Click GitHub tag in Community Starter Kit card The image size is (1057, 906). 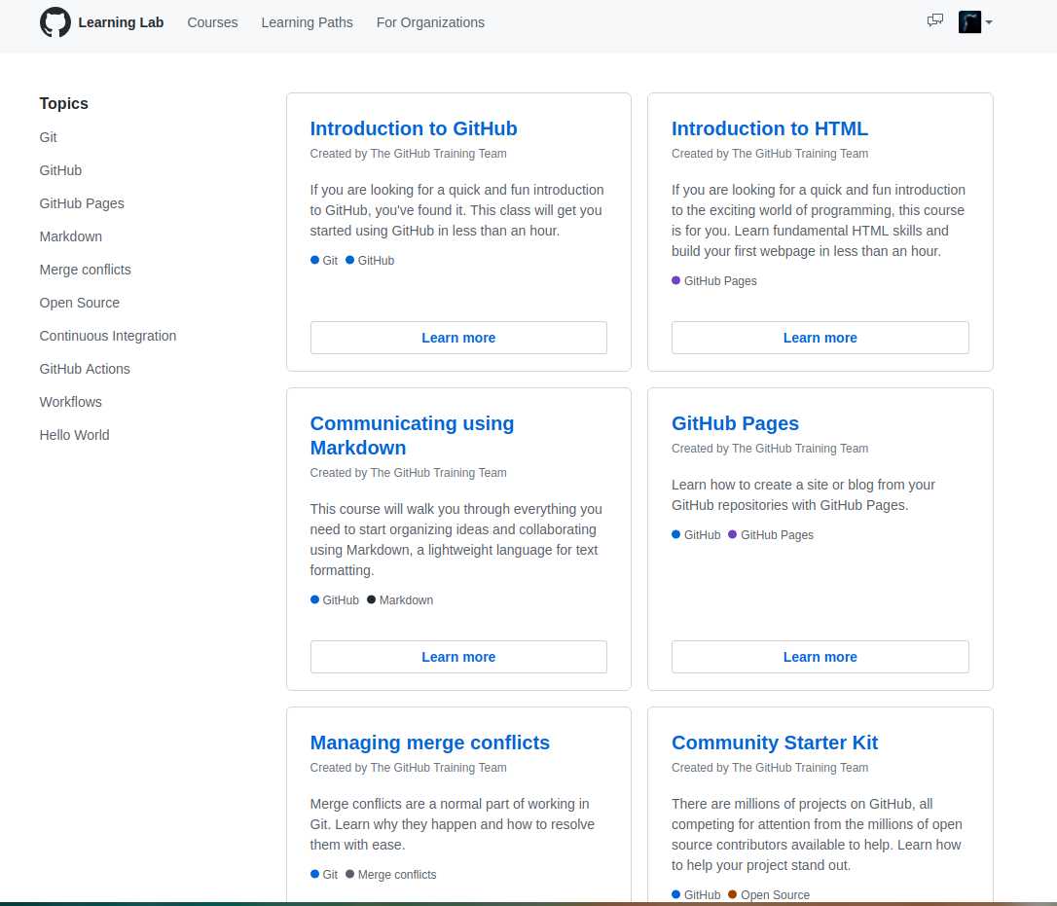(696, 894)
